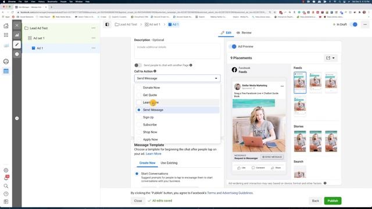Open info icon next to chat with another Page

tap(191, 65)
